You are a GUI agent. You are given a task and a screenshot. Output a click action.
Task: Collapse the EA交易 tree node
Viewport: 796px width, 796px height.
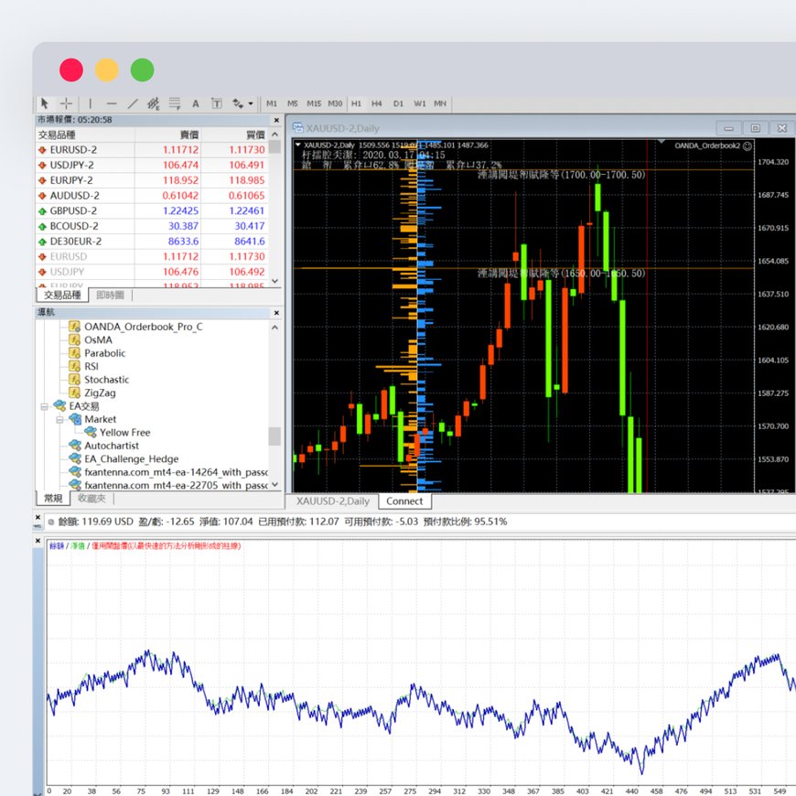point(44,405)
